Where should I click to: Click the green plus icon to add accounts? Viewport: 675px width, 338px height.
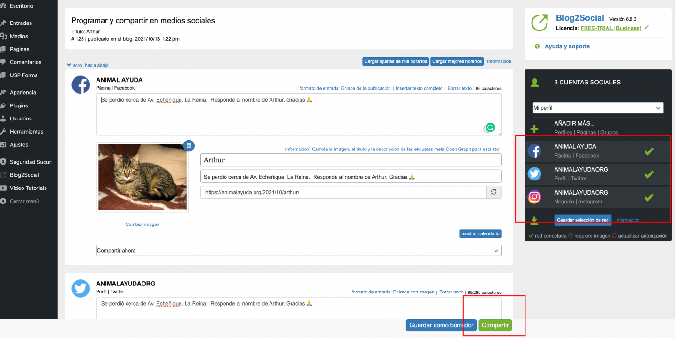point(534,129)
